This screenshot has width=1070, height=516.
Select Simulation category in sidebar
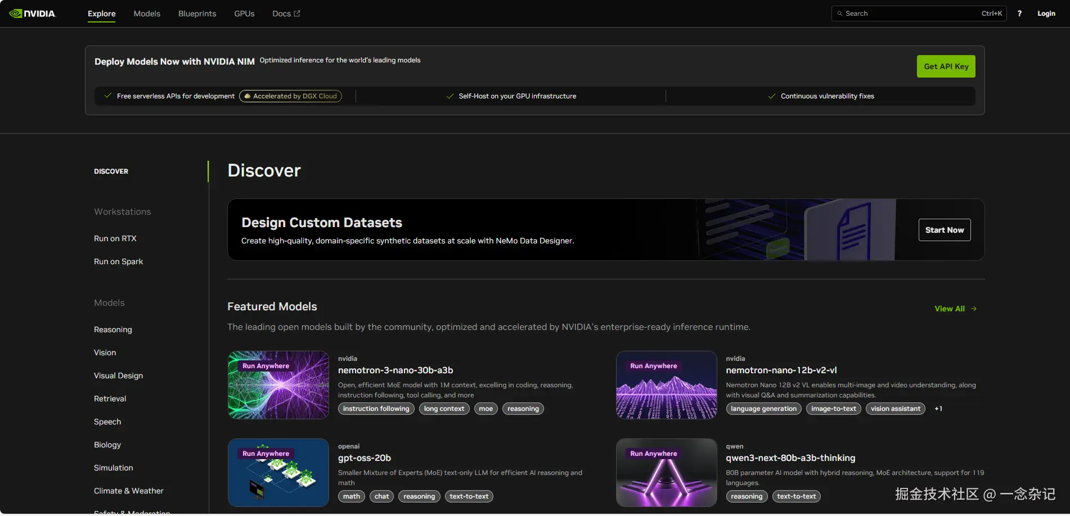tap(114, 468)
